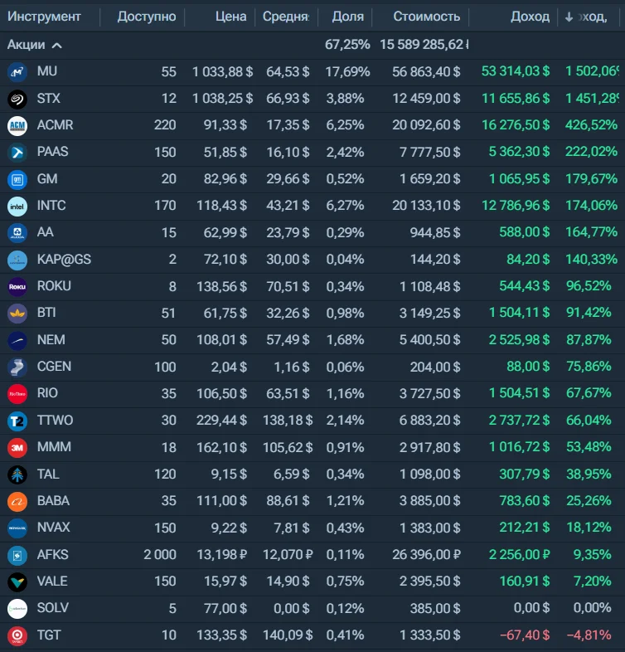Viewport: 625px width, 652px height.
Task: Sort by the Доля column header
Action: pos(348,17)
